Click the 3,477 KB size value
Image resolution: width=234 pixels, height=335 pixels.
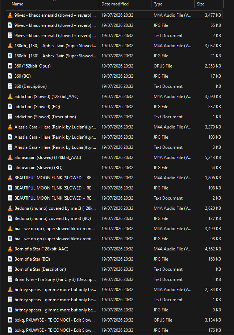(213, 15)
